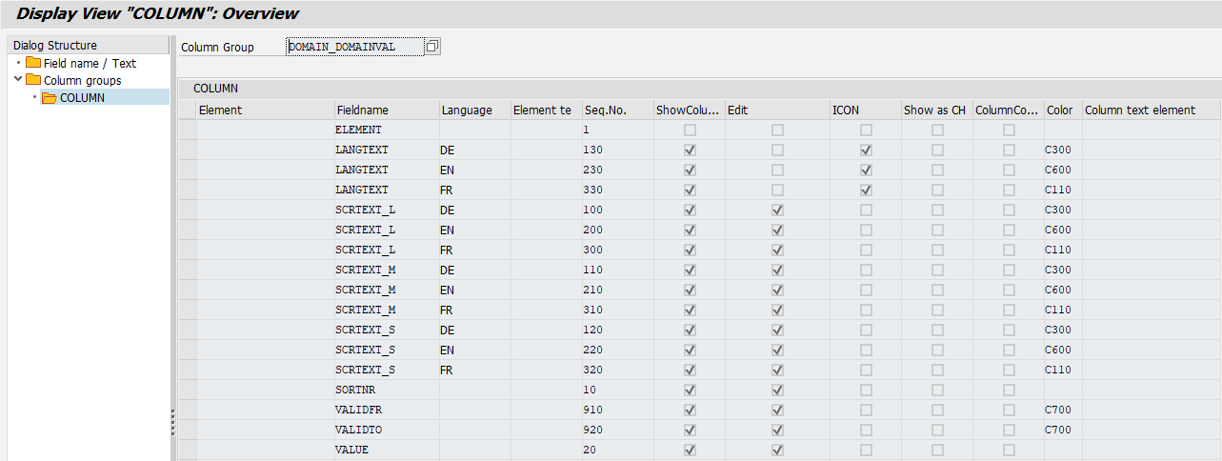The width and height of the screenshot is (1222, 461).
Task: Toggle ICON checkbox for the LANGTEXT DE row
Action: coord(866,150)
